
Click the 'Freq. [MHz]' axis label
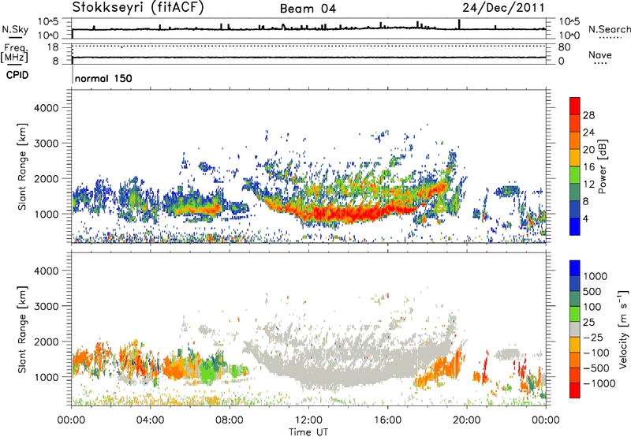pyautogui.click(x=15, y=54)
